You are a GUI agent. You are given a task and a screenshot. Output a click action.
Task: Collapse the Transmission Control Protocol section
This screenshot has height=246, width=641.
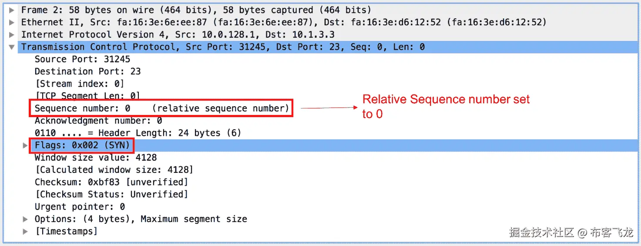[x=12, y=47]
